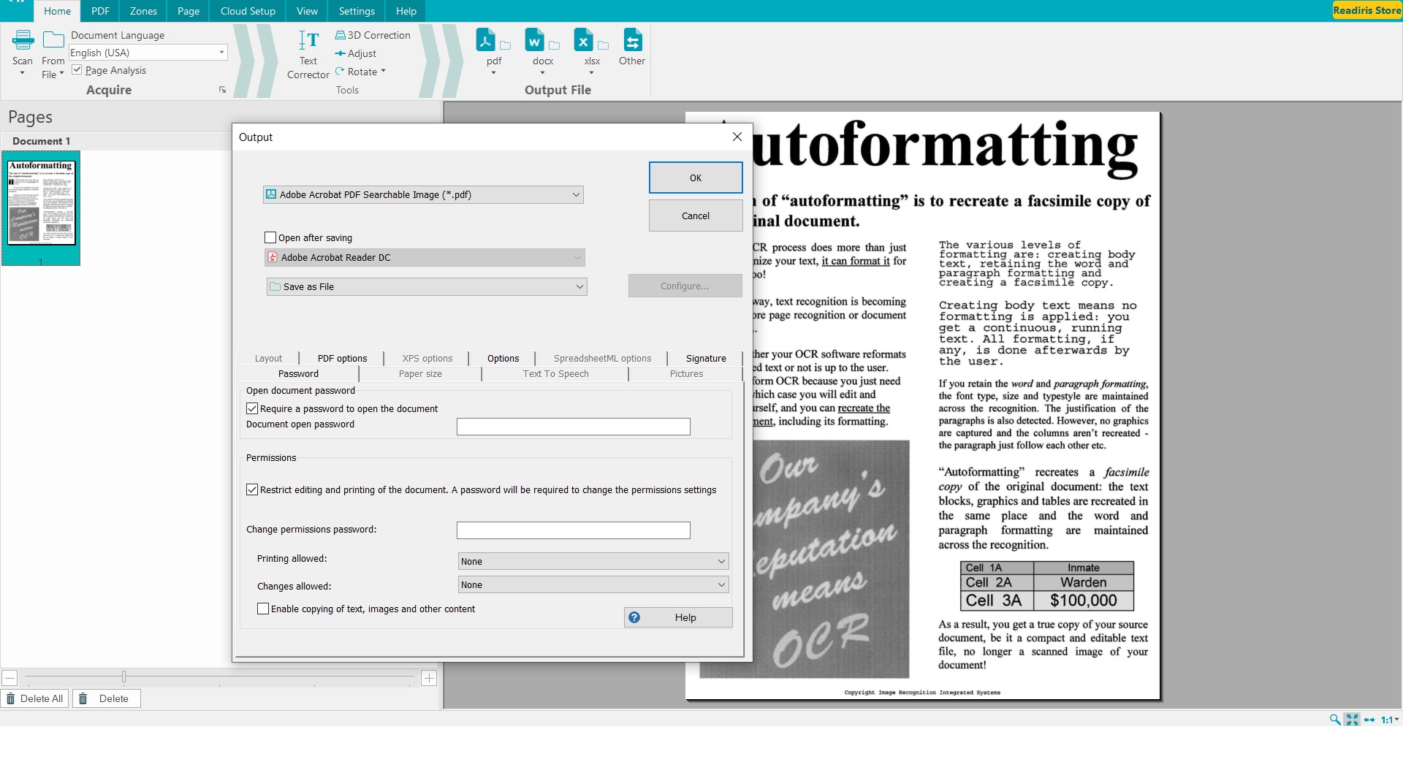Click the Help button in the dialog
The image size is (1403, 770).
coord(677,617)
